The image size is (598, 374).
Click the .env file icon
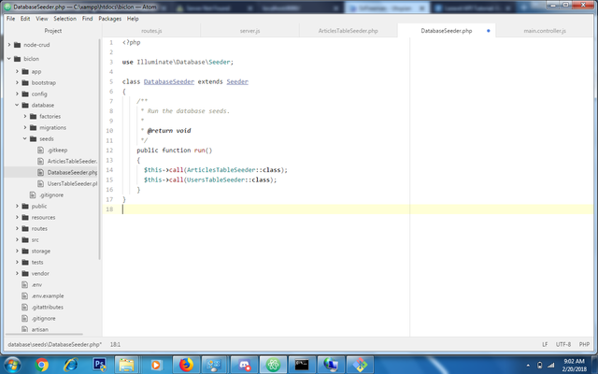[25, 284]
